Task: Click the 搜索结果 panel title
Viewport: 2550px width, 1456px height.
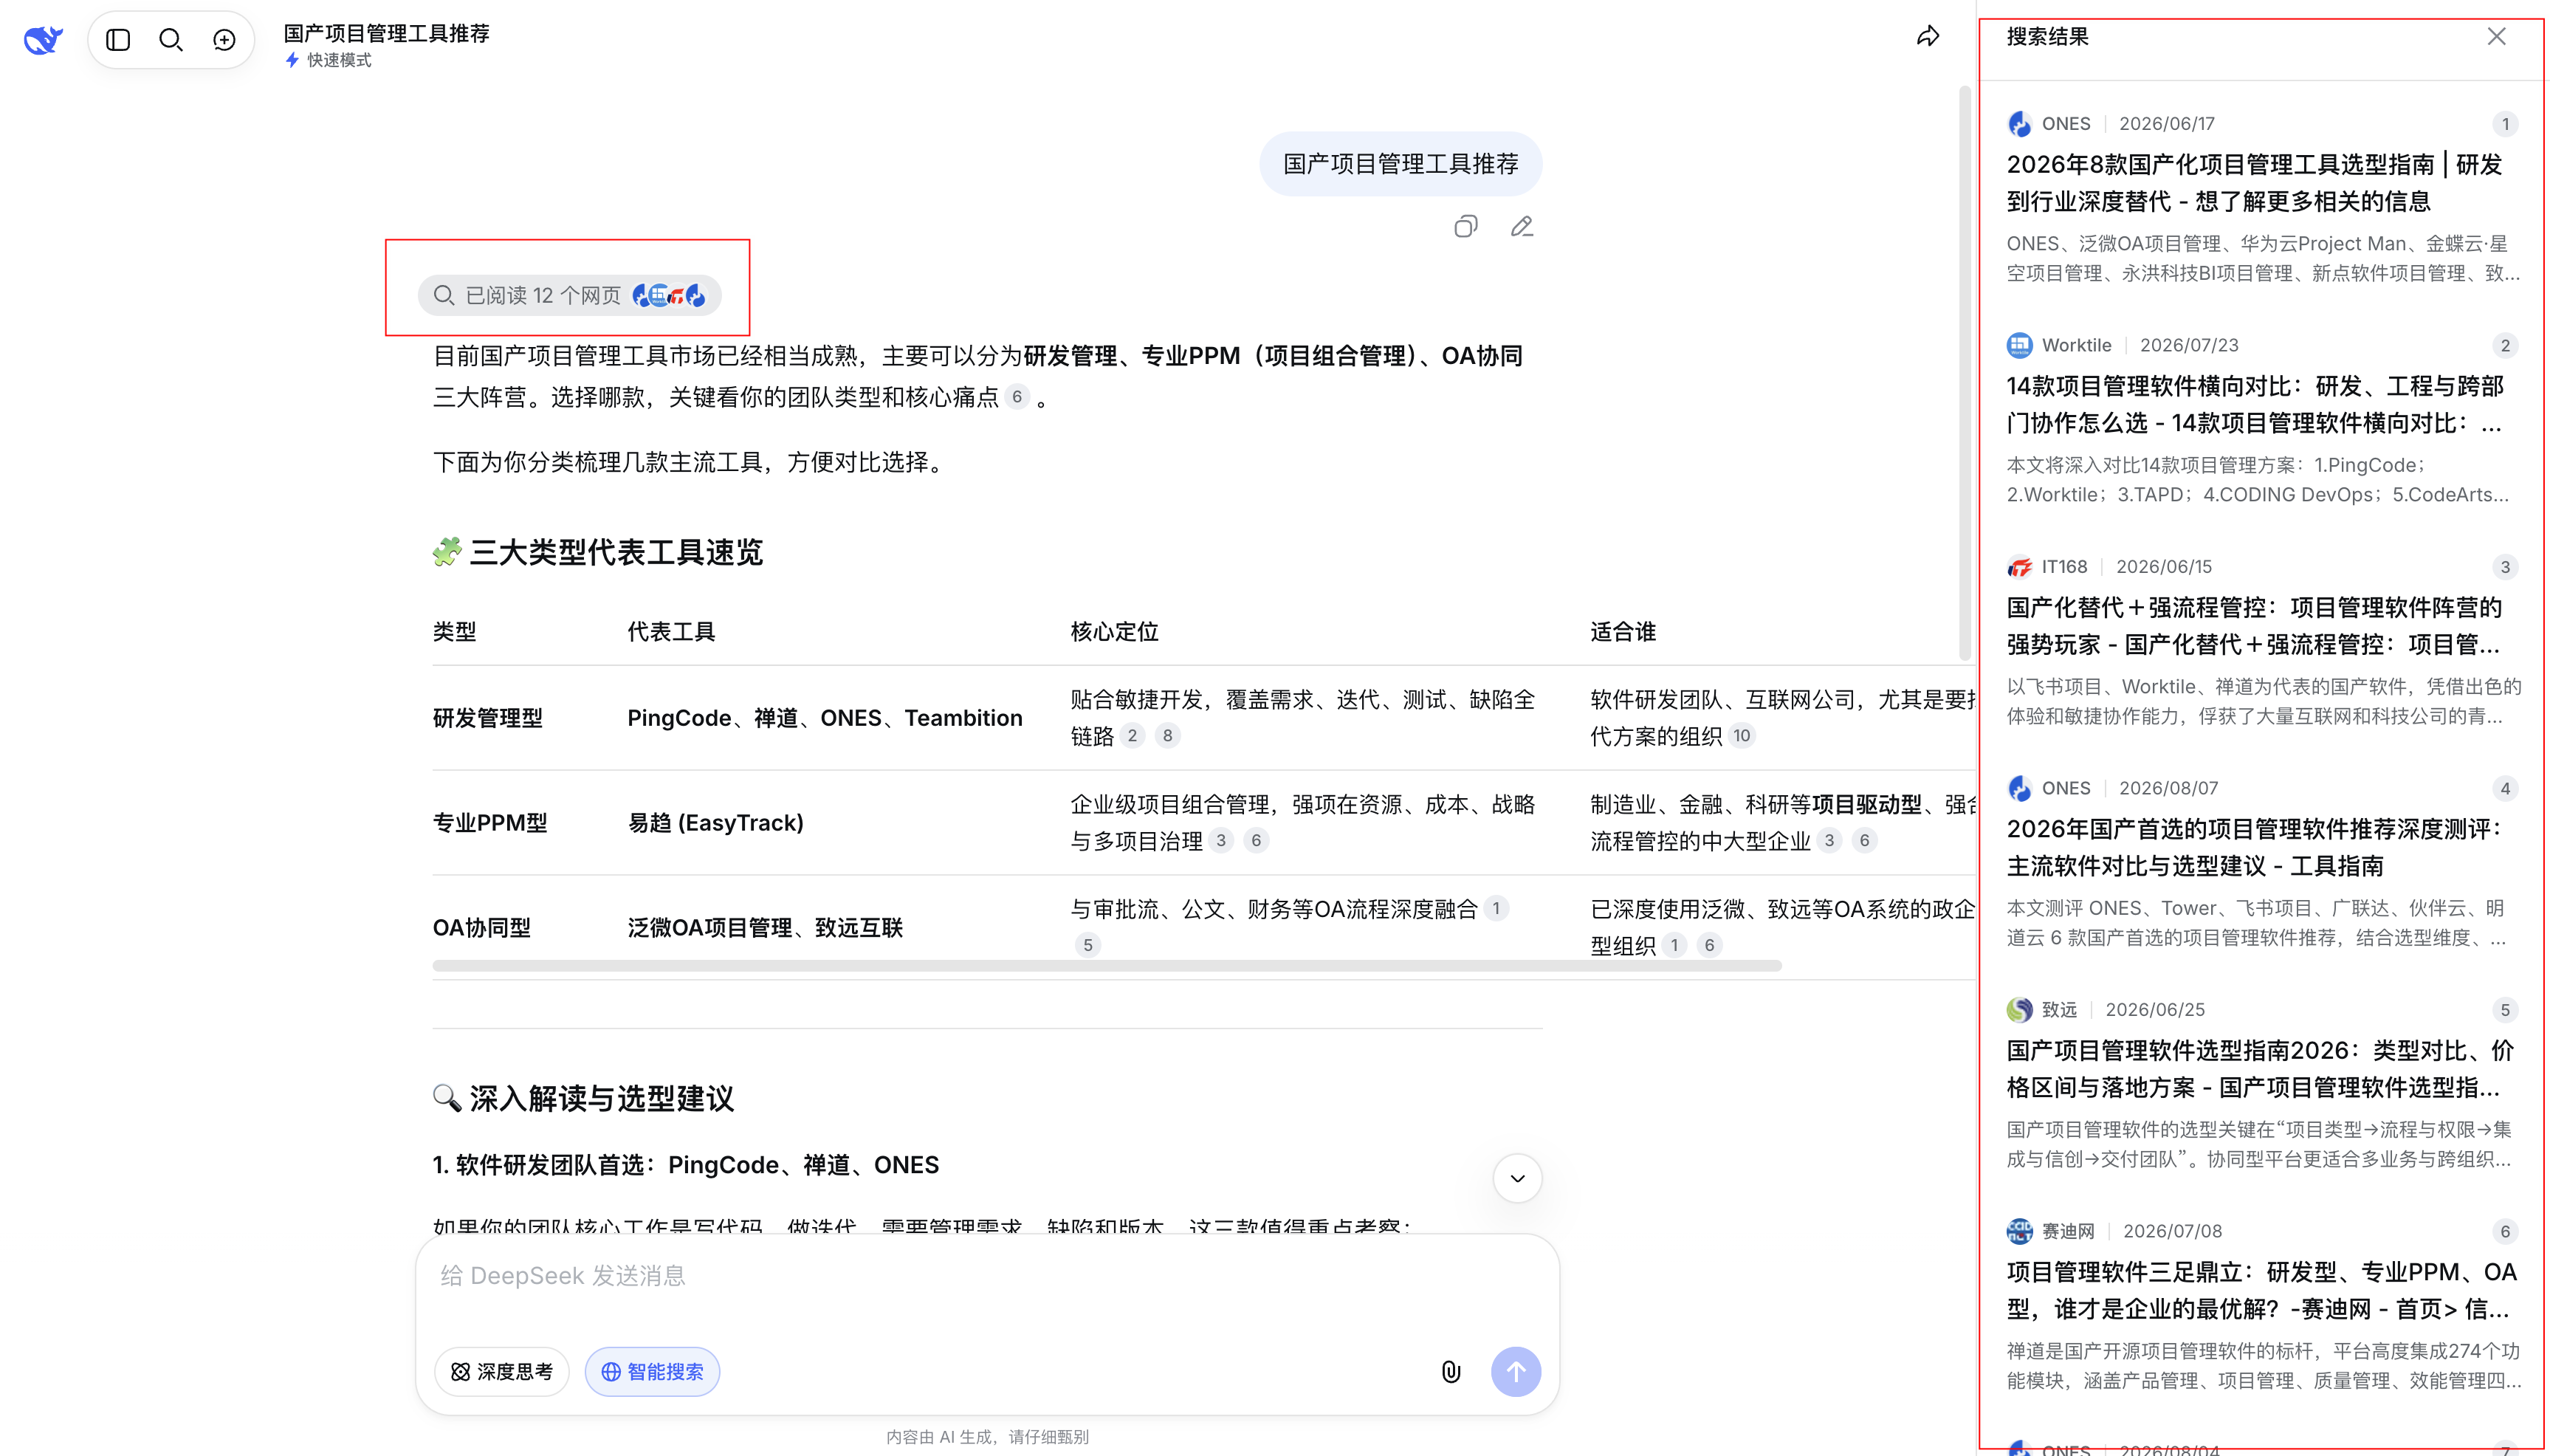Action: pyautogui.click(x=2047, y=37)
